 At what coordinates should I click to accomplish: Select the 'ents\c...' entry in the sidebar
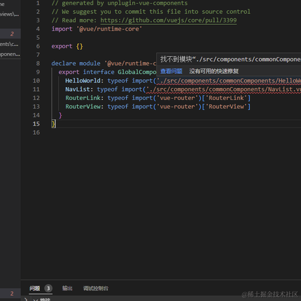tap(9, 44)
